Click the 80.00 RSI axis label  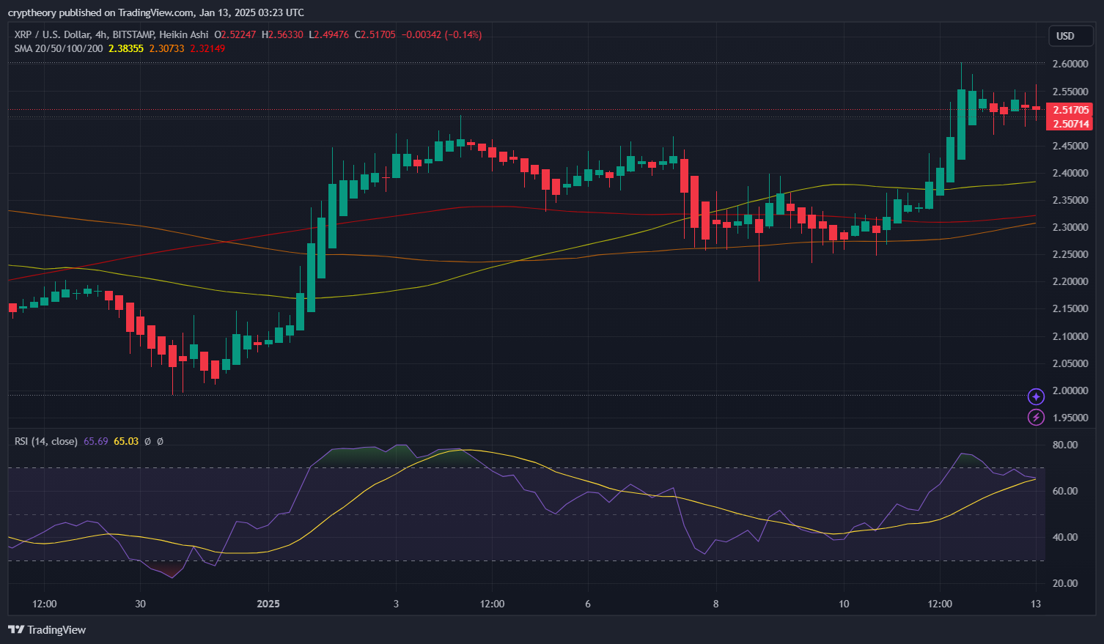coord(1065,445)
